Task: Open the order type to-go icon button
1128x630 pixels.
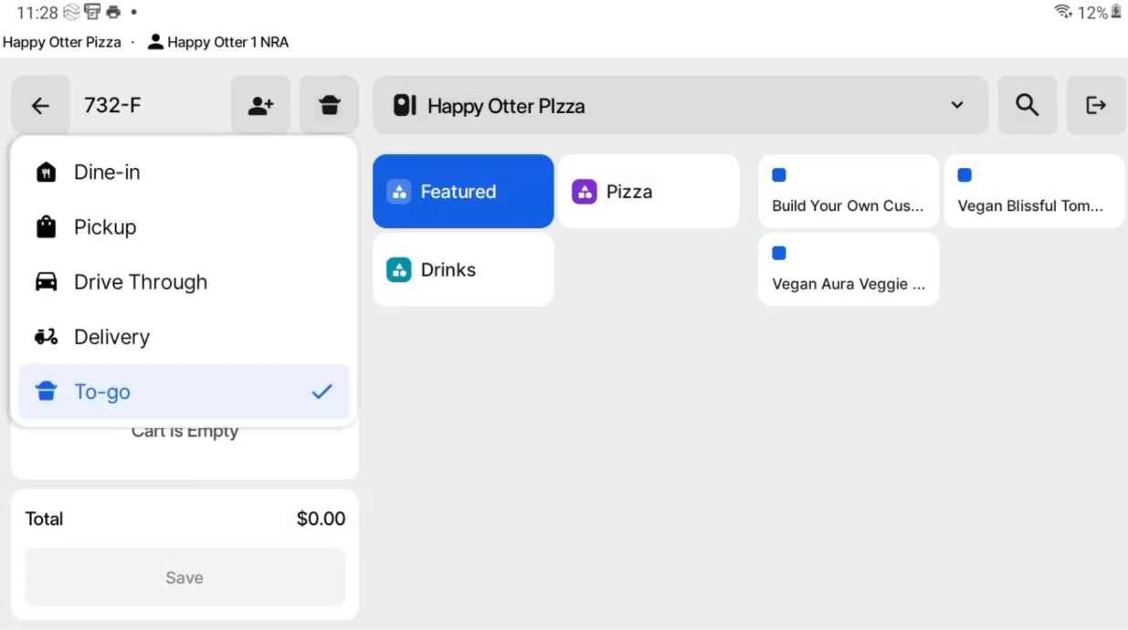Action: [x=329, y=106]
